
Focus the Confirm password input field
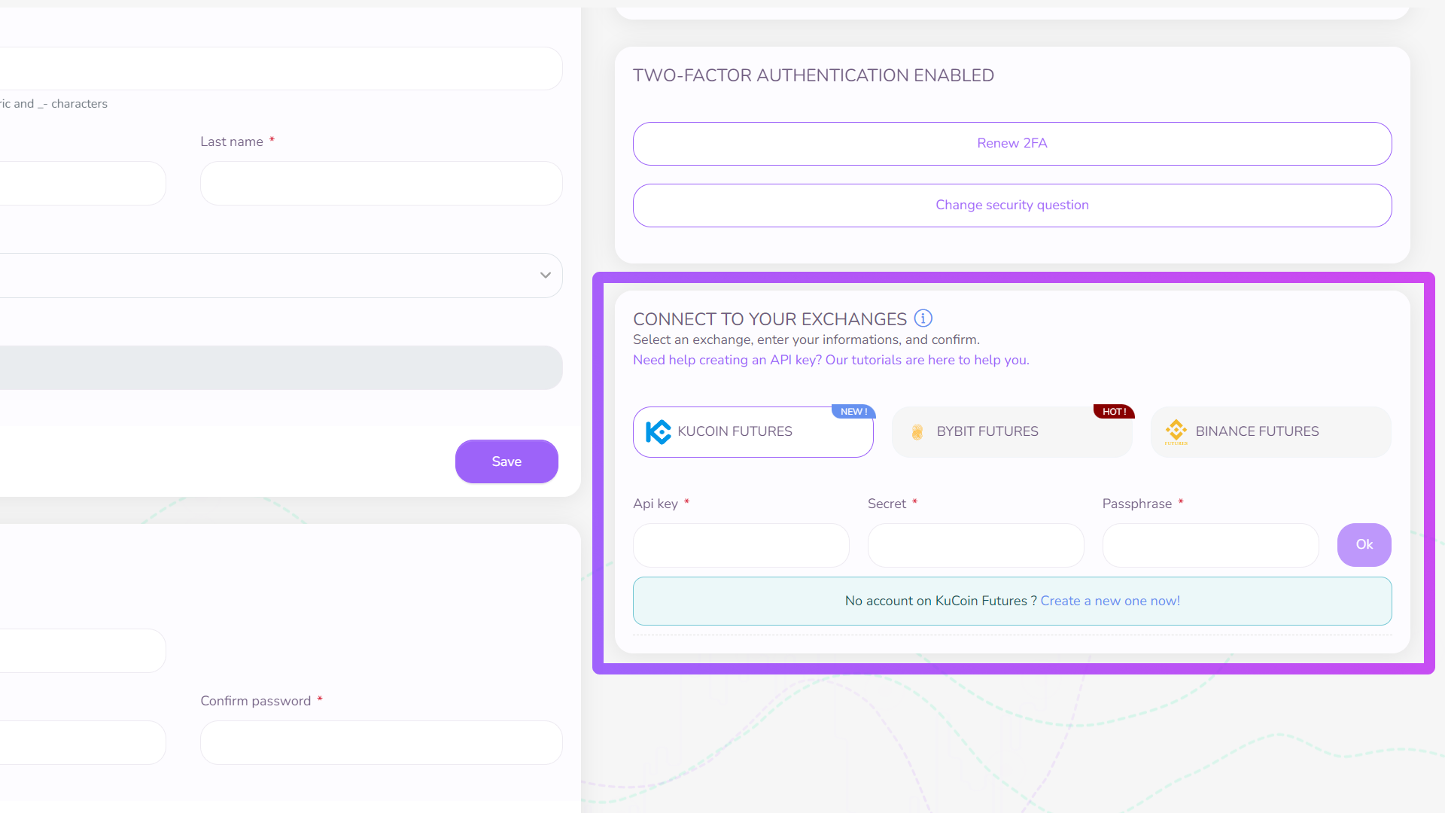point(381,742)
